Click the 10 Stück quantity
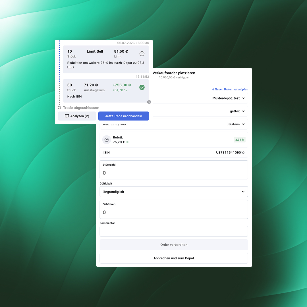This screenshot has height=307, width=307. 71,54
